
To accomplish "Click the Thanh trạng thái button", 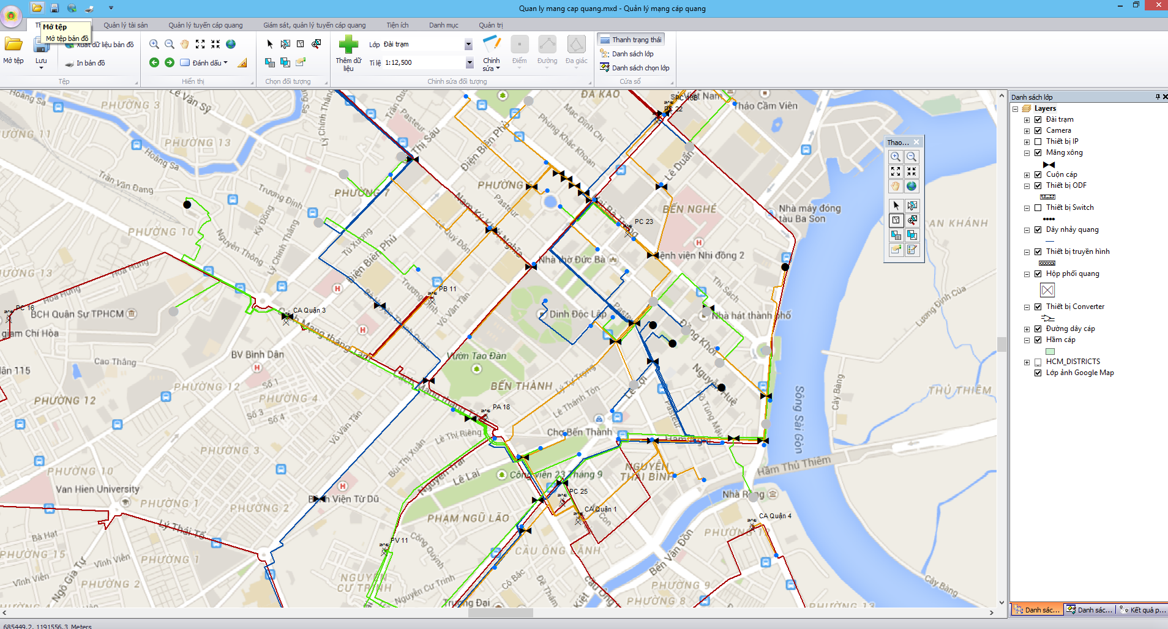I will point(631,40).
